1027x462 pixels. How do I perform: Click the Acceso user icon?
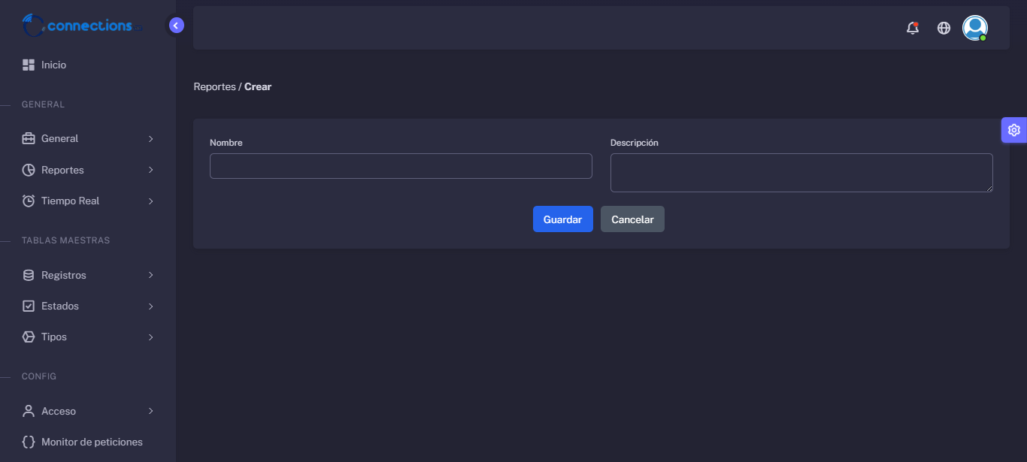(29, 412)
